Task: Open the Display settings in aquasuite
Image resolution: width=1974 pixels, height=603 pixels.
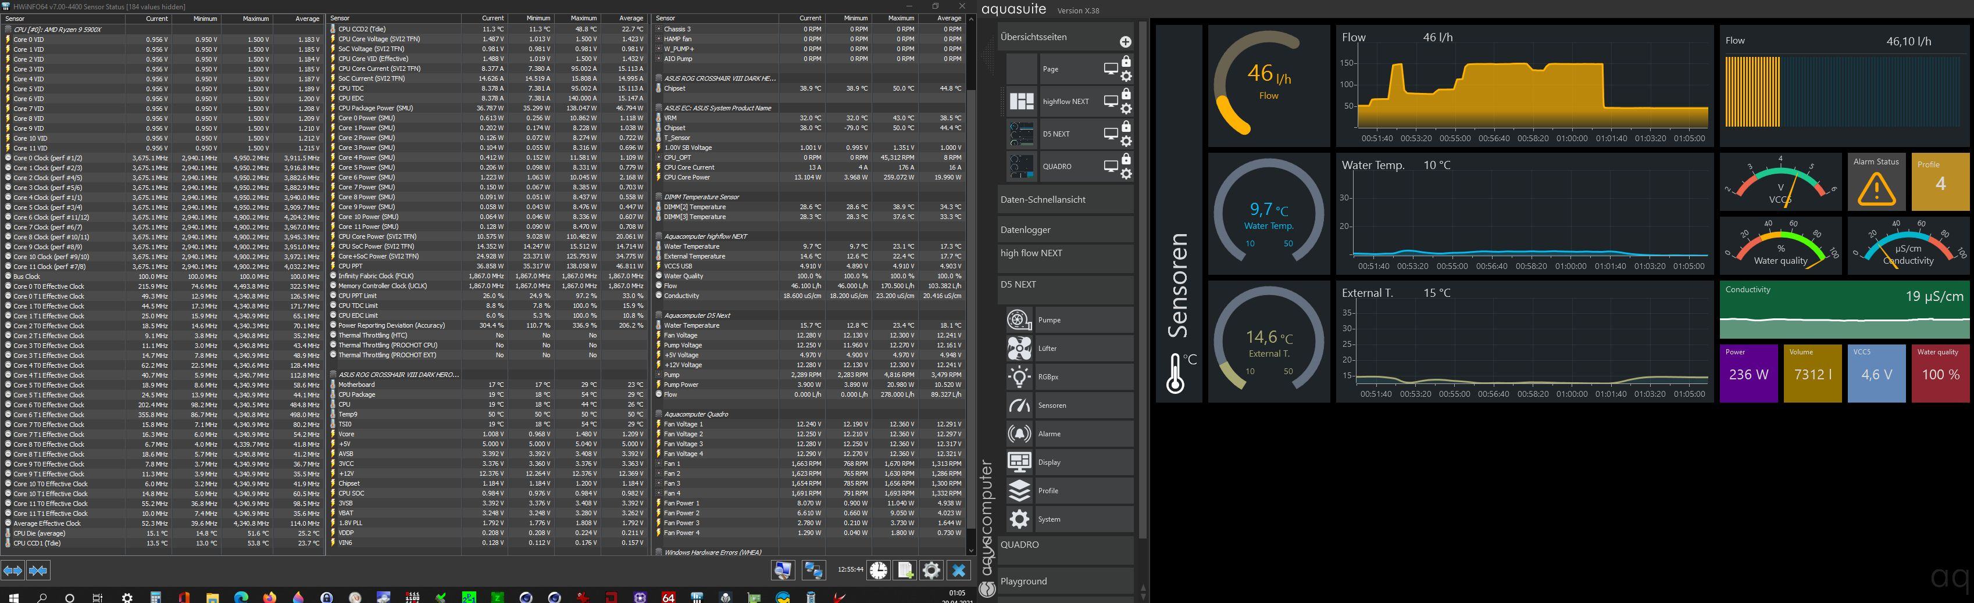Action: point(1069,462)
